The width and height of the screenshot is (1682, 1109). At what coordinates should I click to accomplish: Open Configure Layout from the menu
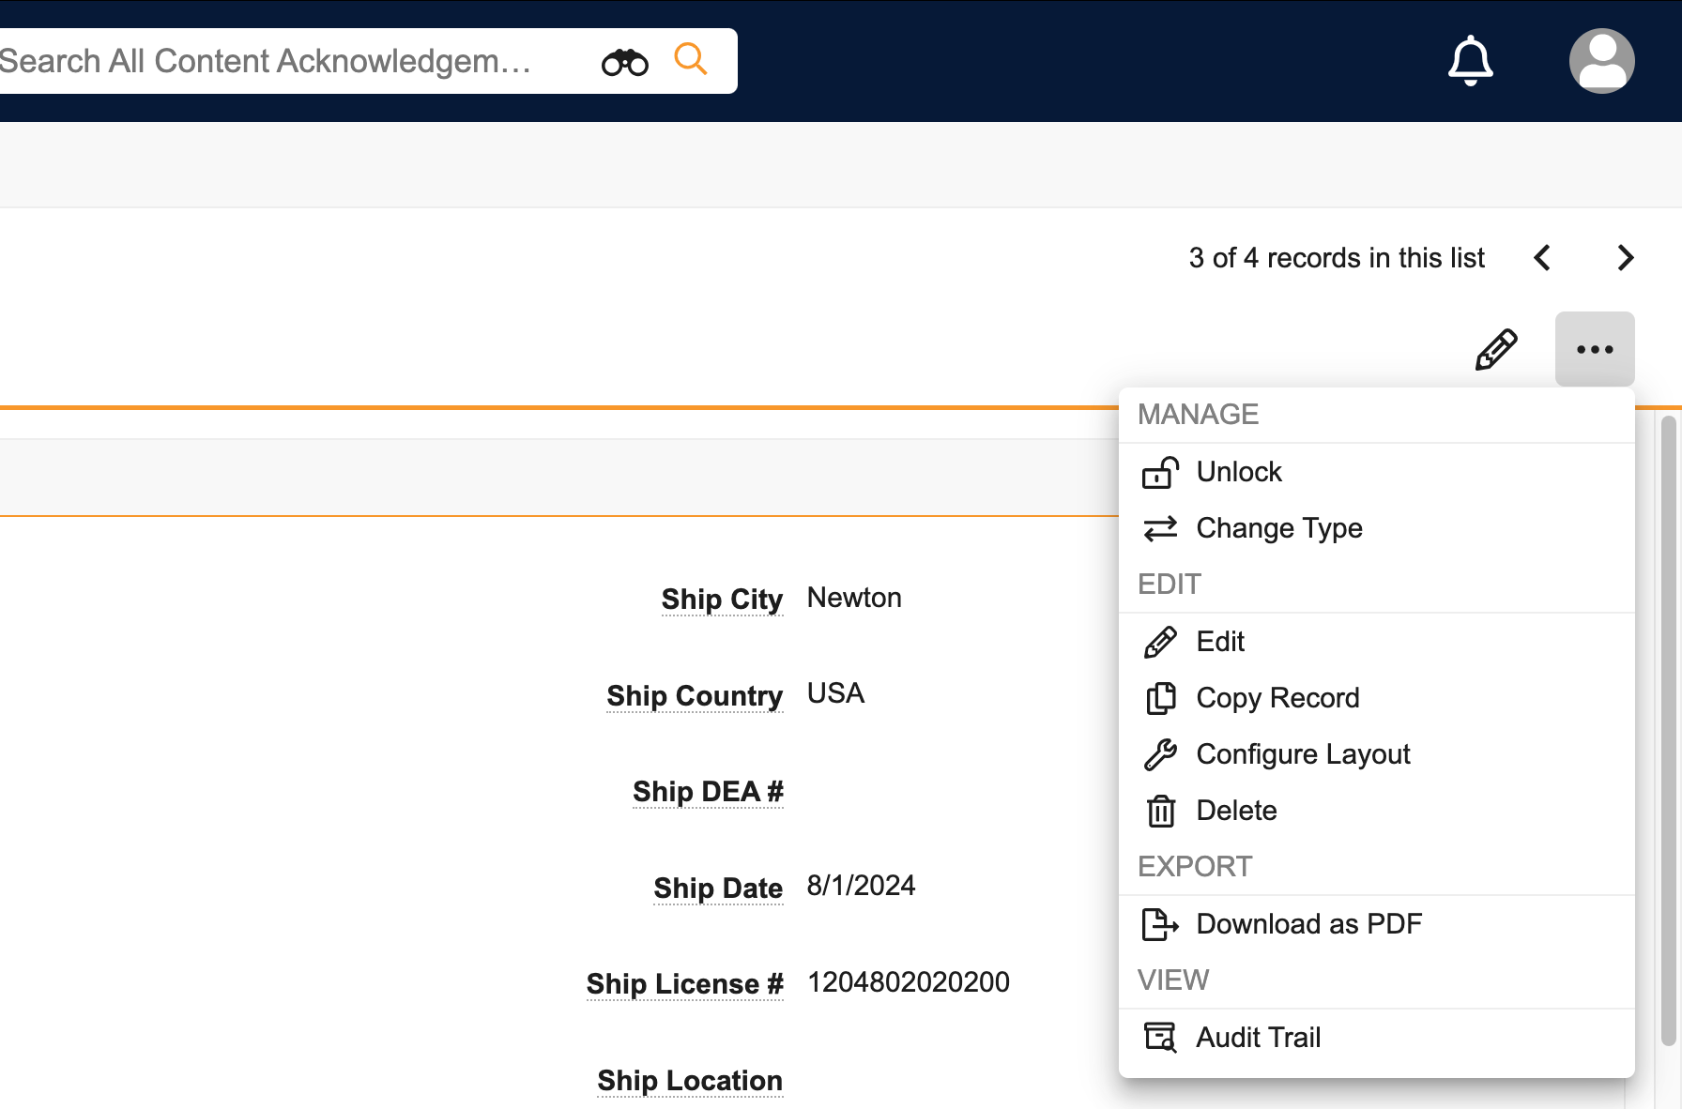point(1302,754)
